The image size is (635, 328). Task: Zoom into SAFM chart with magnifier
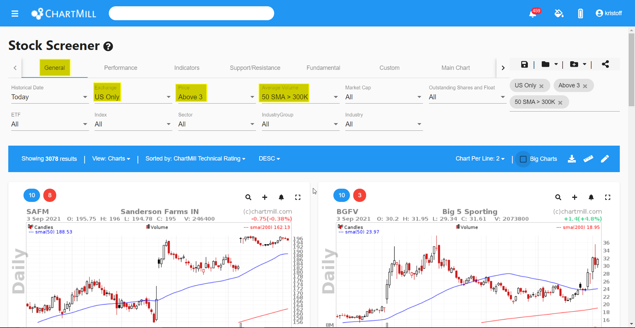(x=248, y=197)
